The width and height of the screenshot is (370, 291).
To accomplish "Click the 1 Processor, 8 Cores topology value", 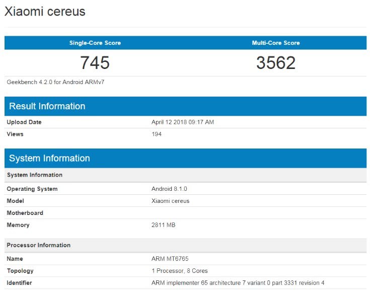I will pyautogui.click(x=179, y=271).
